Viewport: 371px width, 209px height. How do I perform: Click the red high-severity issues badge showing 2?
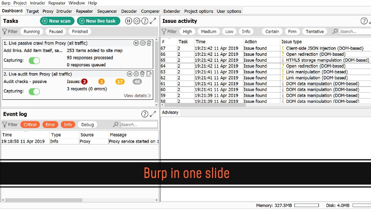click(x=84, y=82)
